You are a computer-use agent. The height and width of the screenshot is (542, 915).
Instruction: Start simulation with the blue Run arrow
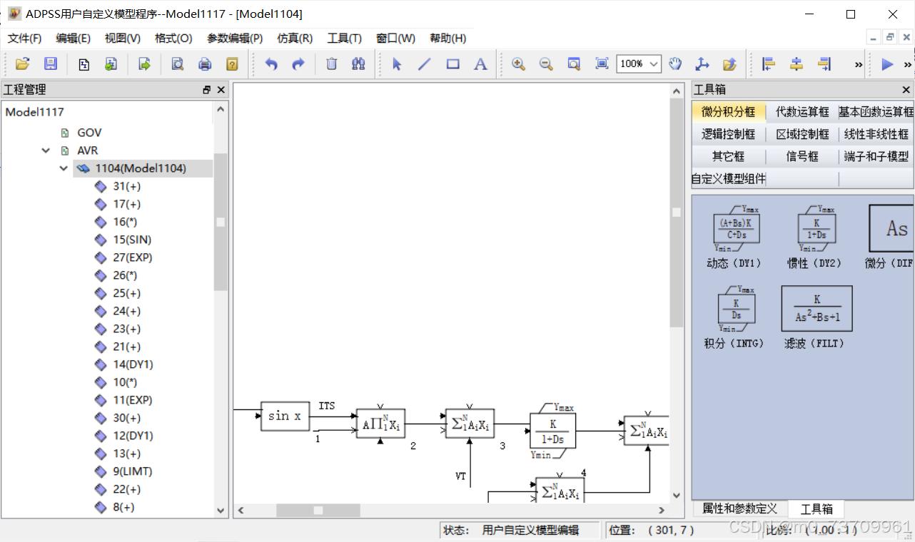click(889, 63)
